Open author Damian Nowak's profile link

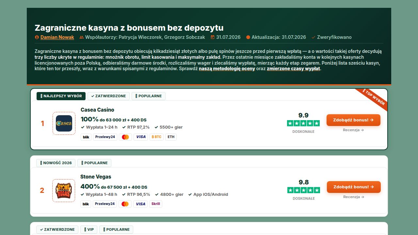57,37
